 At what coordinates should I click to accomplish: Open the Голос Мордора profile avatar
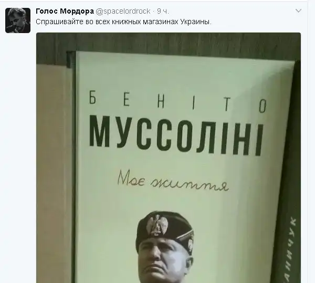point(18,20)
